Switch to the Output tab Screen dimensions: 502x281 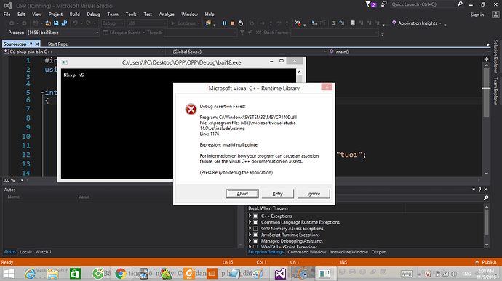tap(378, 252)
